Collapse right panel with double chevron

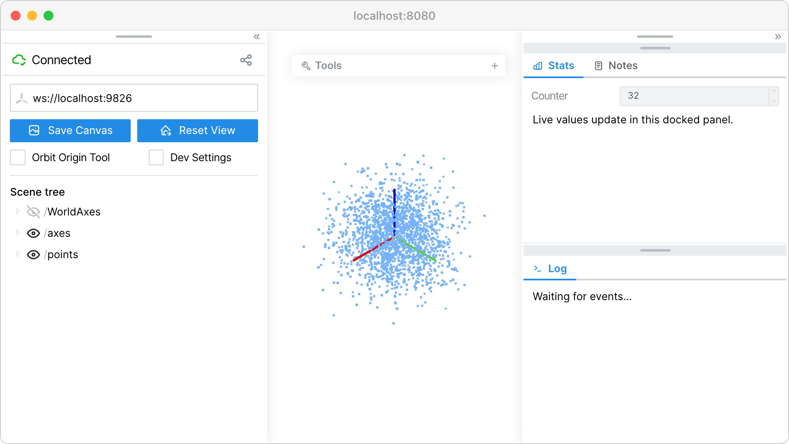778,37
